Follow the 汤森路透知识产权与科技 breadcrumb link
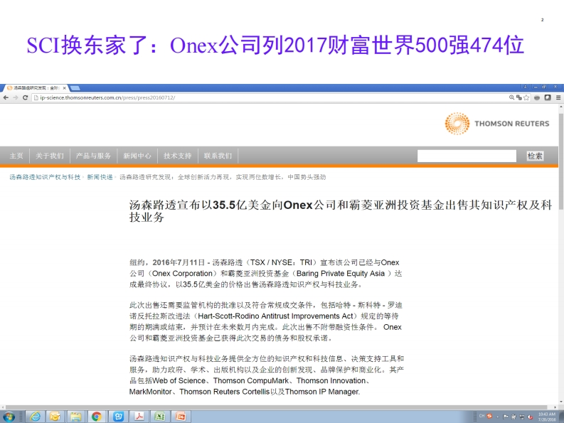This screenshot has height=423, width=564. tap(45, 177)
